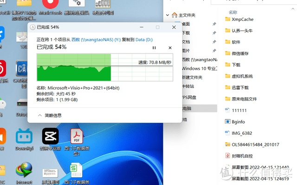297x185 pixels.
Task: Select the 111111 image file
Action: (x=236, y=110)
